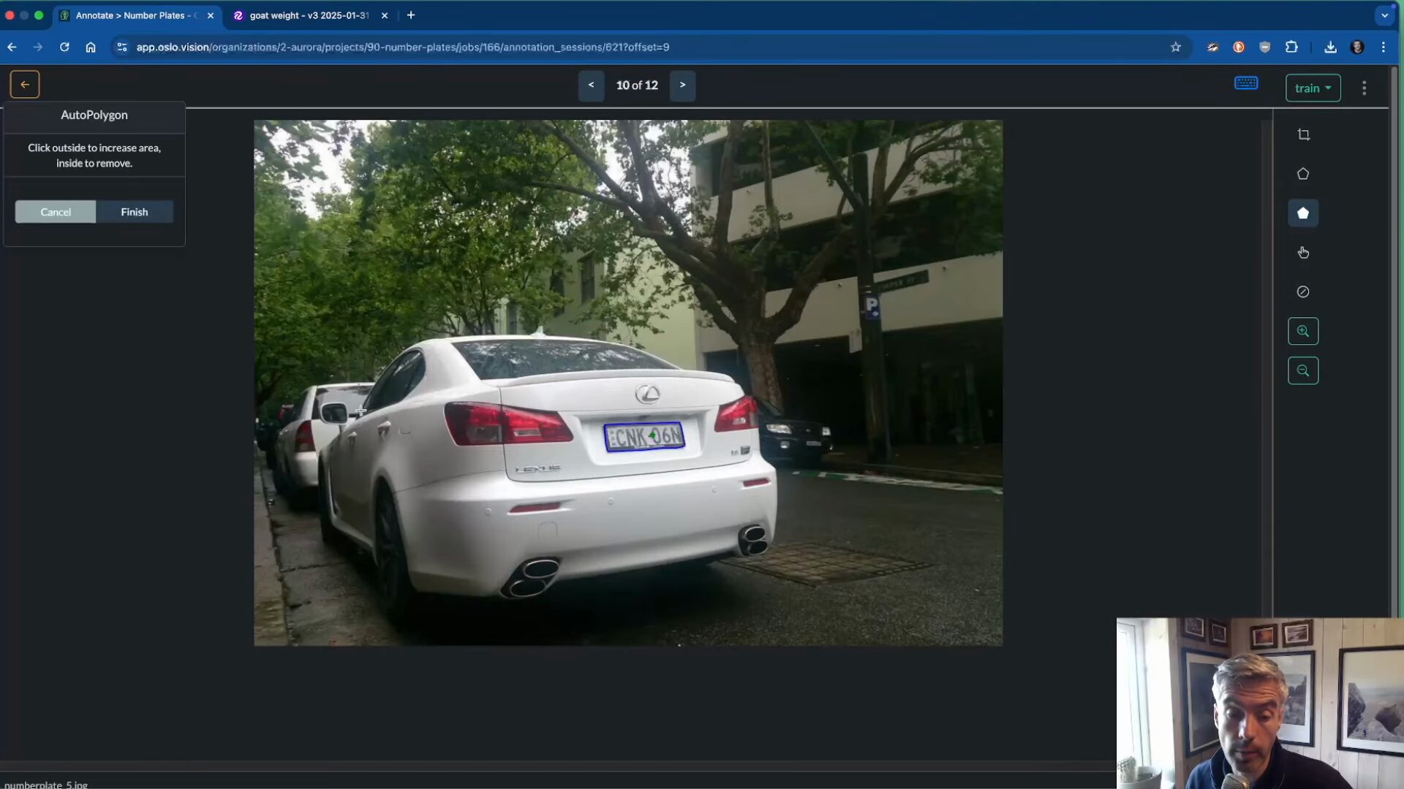Finish the AutoPolygon annotation
This screenshot has width=1404, height=789.
(135, 212)
